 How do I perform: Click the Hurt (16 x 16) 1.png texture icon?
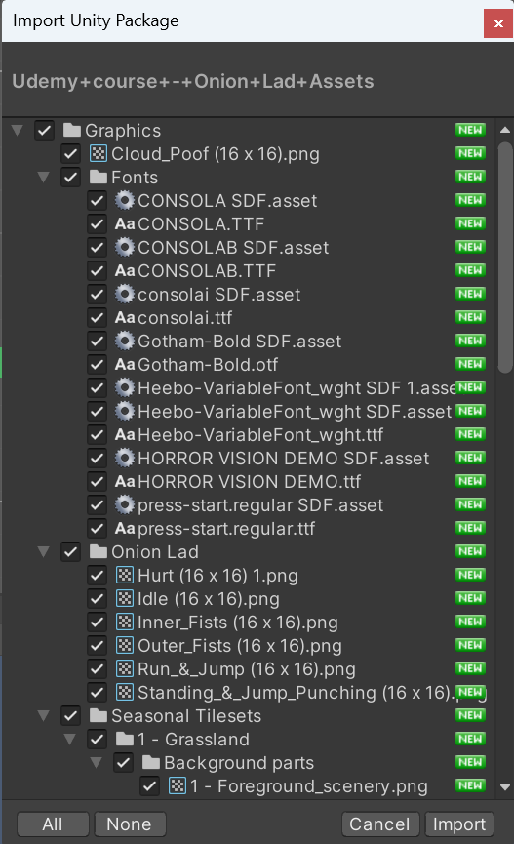(x=125, y=576)
